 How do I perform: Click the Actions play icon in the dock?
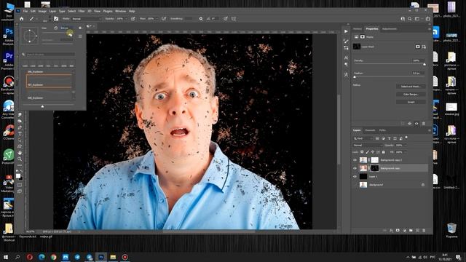click(x=346, y=31)
